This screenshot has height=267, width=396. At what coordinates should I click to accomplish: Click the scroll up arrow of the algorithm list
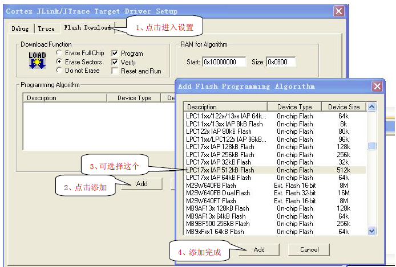pos(371,107)
